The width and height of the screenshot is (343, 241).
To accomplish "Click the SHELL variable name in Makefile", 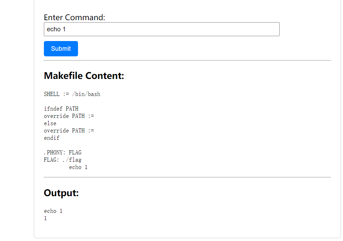I will (52, 94).
